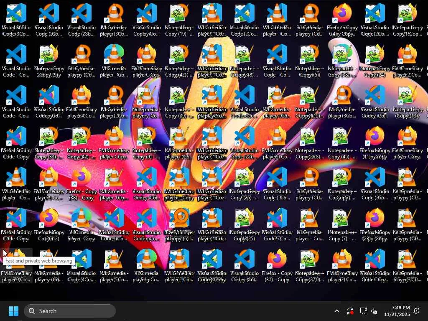Screen dimensions: 428x321
Task: Select the Notepad++ Copy (13) shortcut
Action: pyautogui.click(x=407, y=102)
